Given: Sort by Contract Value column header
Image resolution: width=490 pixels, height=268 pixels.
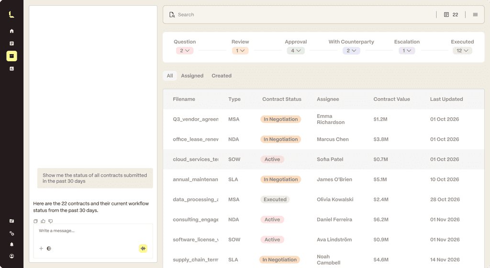Looking at the screenshot, I should coord(391,99).
